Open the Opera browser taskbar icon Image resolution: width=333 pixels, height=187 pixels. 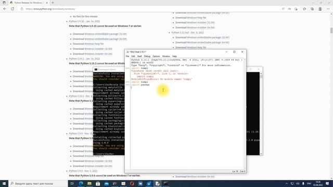132,183
